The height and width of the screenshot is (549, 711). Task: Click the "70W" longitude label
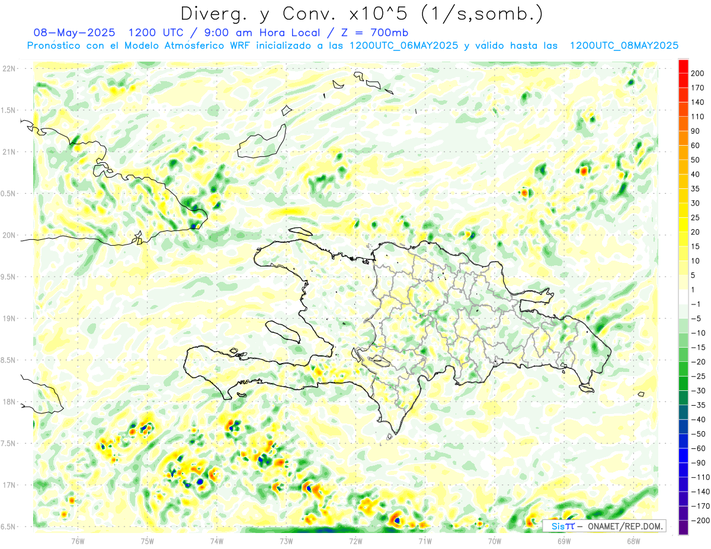tap(495, 541)
